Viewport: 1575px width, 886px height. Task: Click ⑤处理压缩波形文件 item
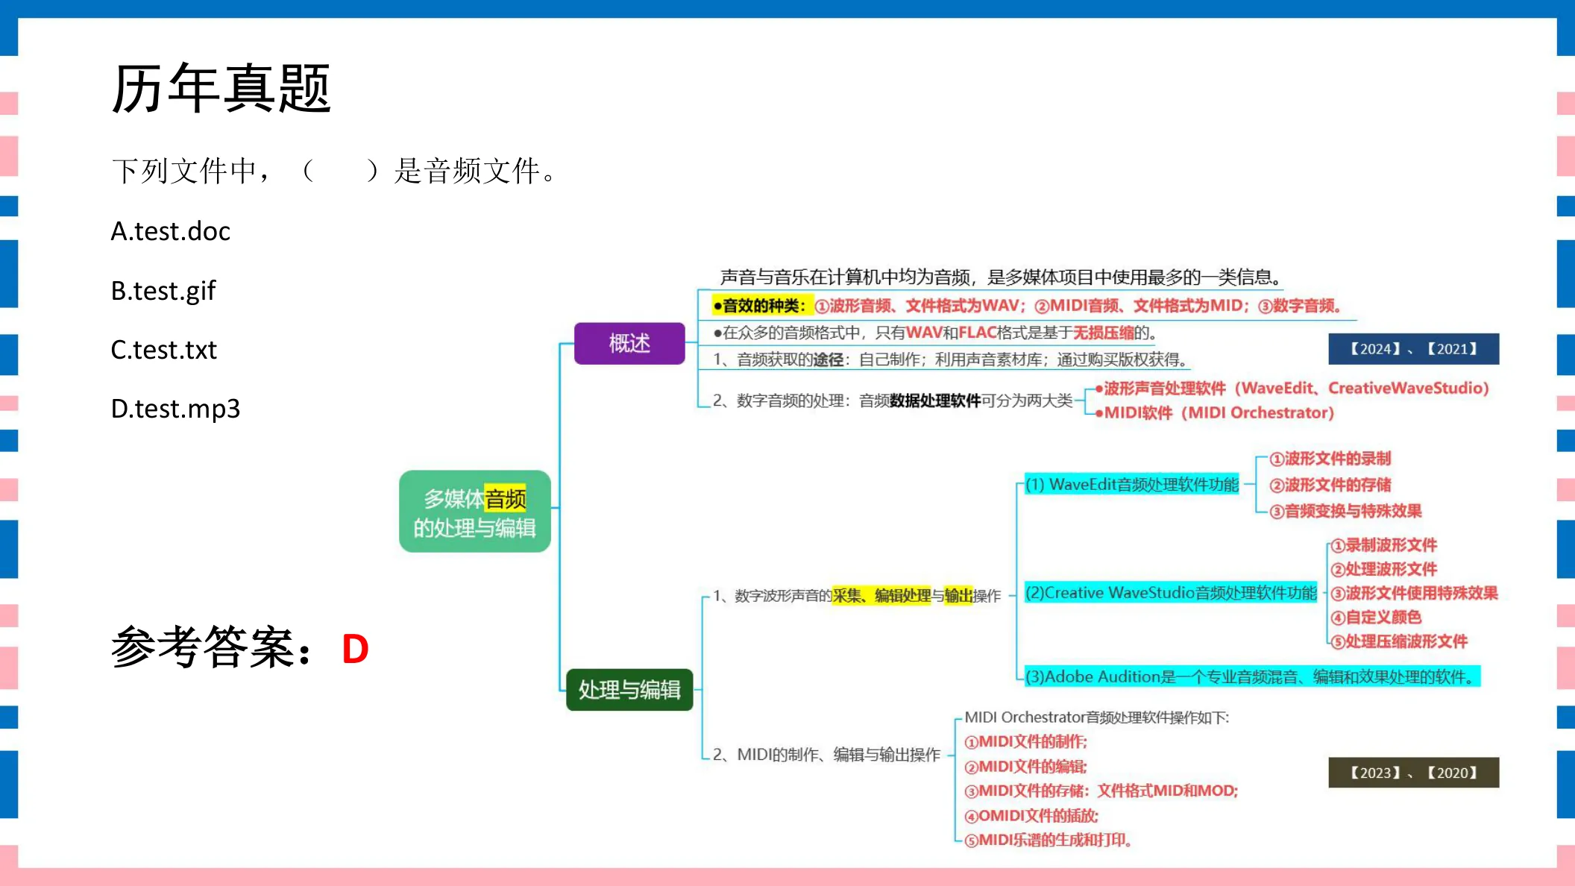tap(1400, 641)
